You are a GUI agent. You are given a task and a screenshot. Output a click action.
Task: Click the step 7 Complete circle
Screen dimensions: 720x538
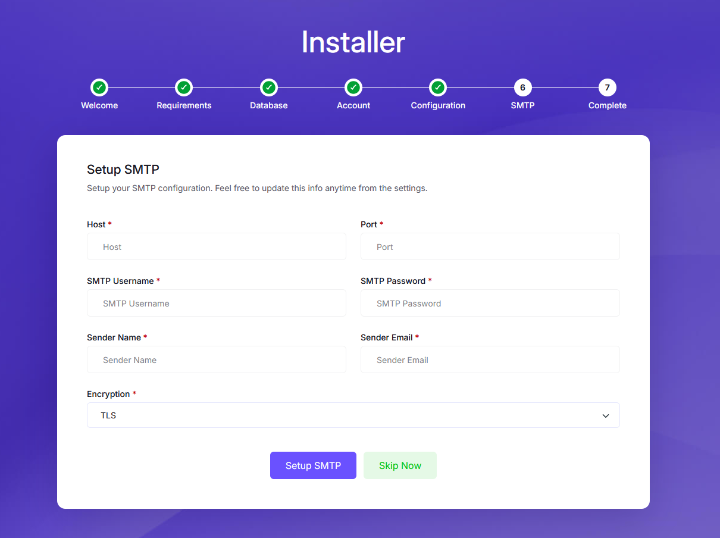pos(607,87)
